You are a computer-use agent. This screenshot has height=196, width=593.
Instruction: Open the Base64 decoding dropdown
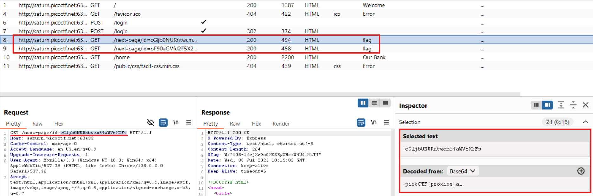(x=463, y=171)
